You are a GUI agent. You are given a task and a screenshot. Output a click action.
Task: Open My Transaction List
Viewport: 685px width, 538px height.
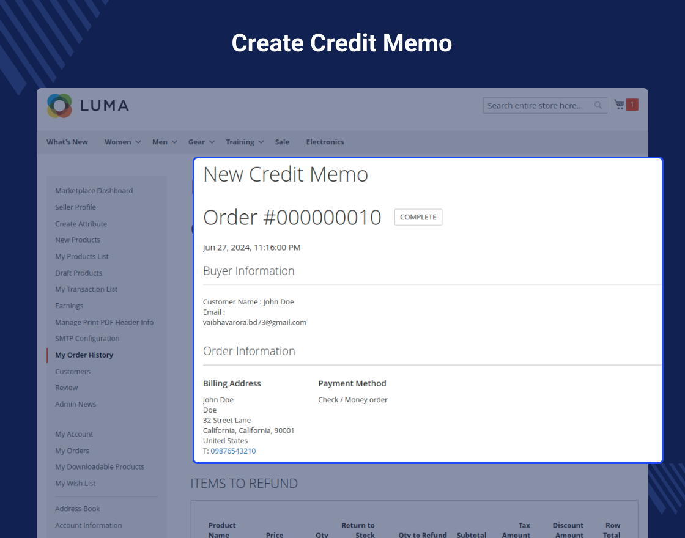86,290
